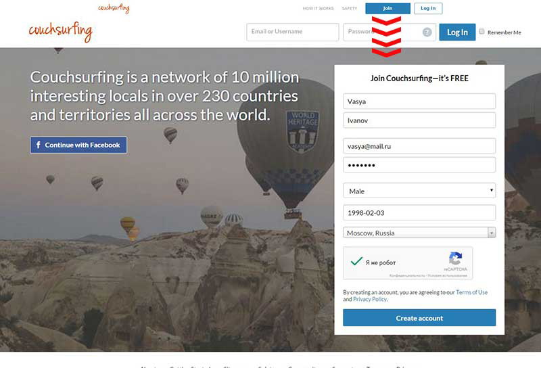Open the How It Works menu item

pyautogui.click(x=318, y=8)
